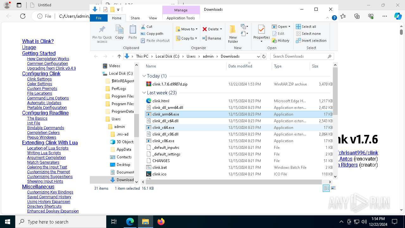Open the Configuring Readline link

coord(45,113)
